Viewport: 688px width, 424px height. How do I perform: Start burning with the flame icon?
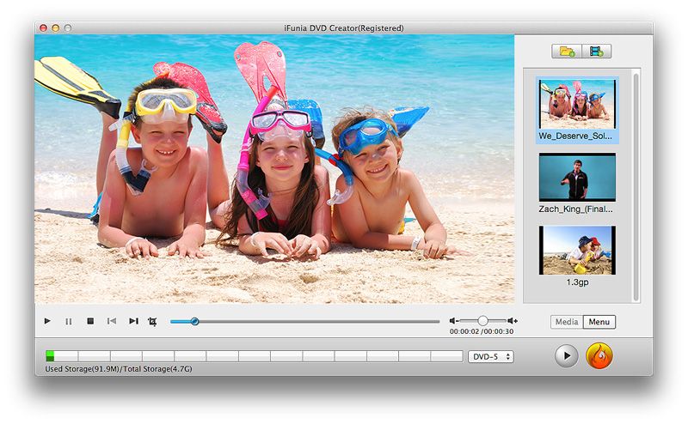(x=599, y=355)
